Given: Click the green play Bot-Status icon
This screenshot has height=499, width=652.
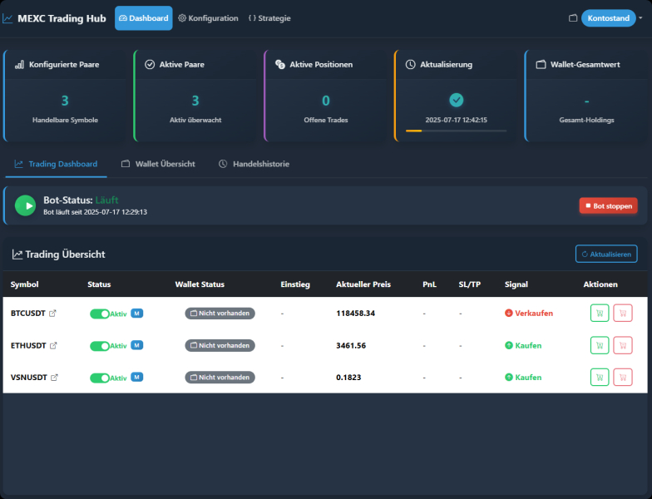Looking at the screenshot, I should pos(26,205).
